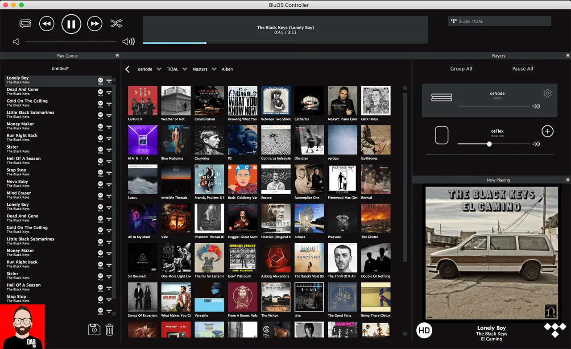Go back with the browser arrow
Screen dimensions: 571x349
click(x=128, y=69)
